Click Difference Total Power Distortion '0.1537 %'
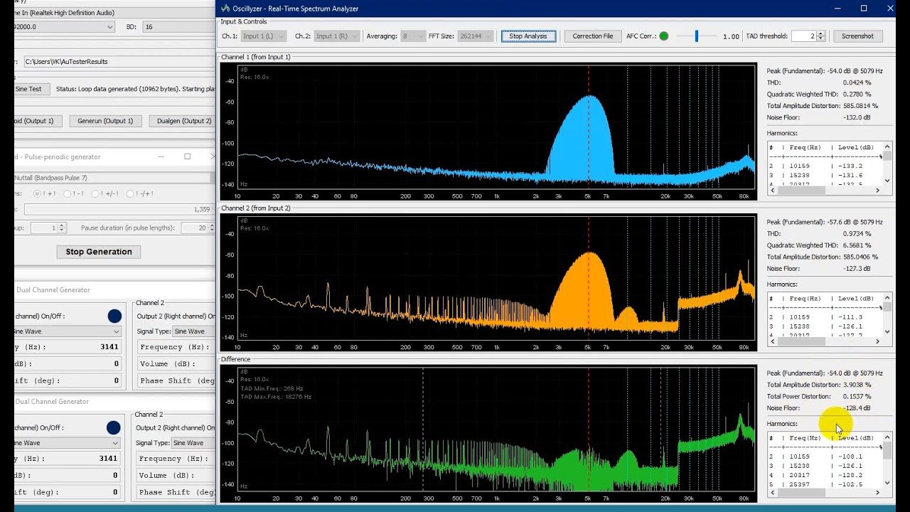The width and height of the screenshot is (910, 512). pos(857,397)
